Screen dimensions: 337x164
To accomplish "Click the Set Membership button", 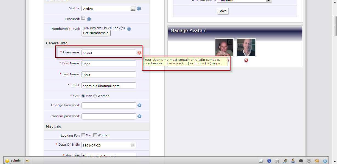I will pyautogui.click(x=96, y=33).
